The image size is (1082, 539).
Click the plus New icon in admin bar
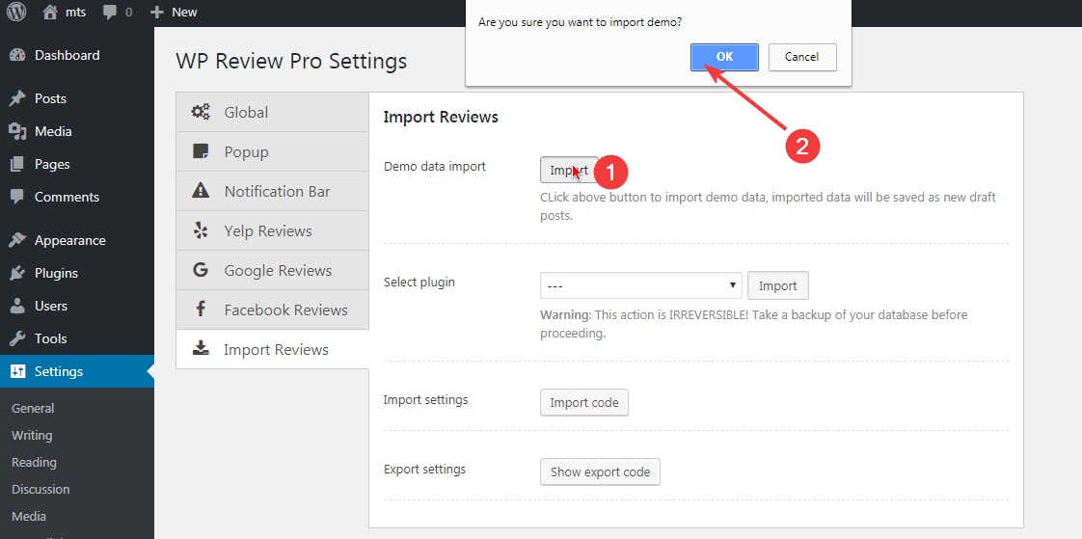click(157, 13)
